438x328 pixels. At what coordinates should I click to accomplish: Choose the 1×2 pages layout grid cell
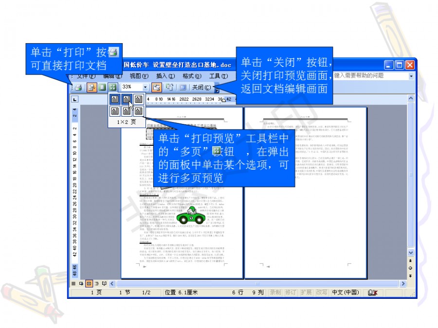127,100
